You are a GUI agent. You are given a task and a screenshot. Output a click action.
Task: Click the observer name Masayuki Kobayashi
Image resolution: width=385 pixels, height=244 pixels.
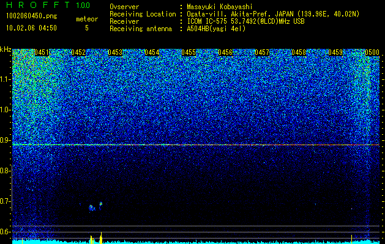(220, 7)
